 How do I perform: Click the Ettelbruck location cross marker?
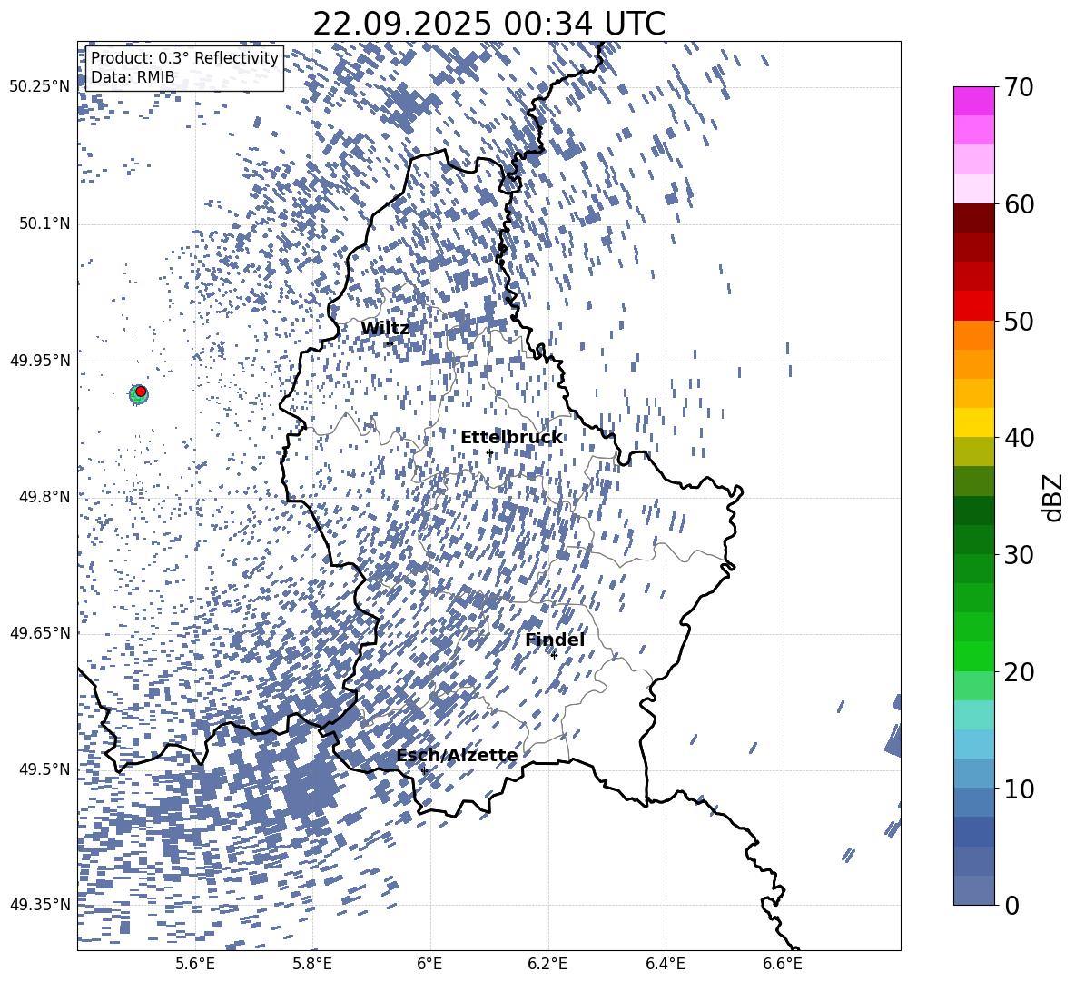click(489, 452)
